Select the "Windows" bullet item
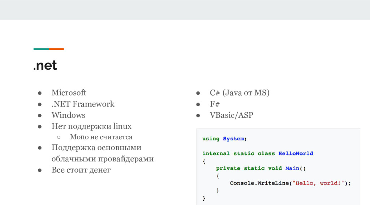 pos(68,115)
